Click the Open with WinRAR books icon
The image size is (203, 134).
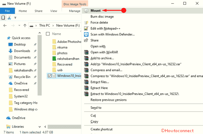coord(86,52)
